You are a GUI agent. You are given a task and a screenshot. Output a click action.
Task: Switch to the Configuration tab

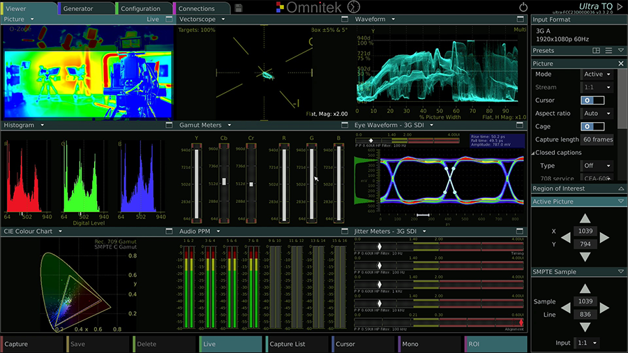(x=143, y=8)
